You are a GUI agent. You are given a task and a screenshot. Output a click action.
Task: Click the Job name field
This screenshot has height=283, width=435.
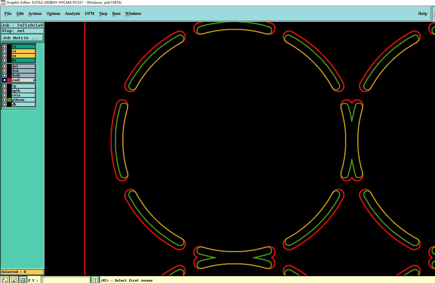22,25
